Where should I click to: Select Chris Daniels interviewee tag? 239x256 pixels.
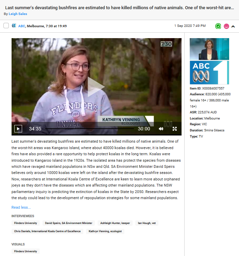pyautogui.click(x=47, y=231)
